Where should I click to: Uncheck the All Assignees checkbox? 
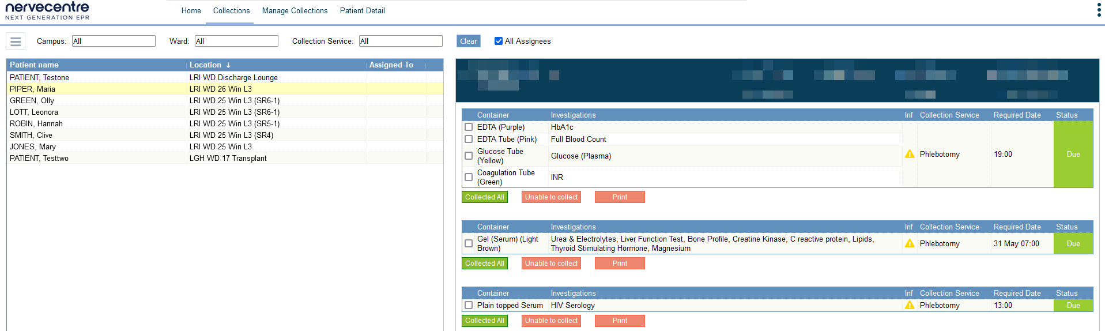click(499, 41)
